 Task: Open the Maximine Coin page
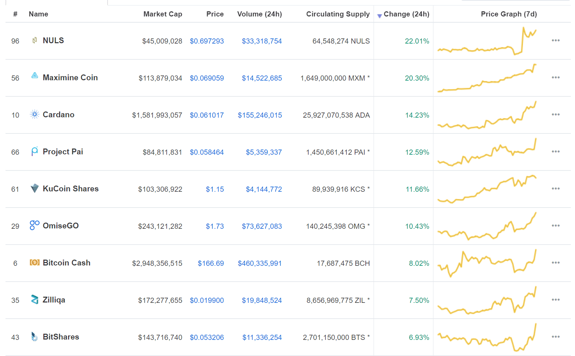tap(70, 78)
